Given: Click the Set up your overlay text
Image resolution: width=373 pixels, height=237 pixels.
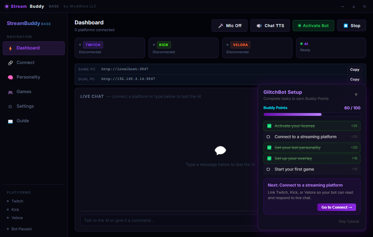Looking at the screenshot, I should pos(293,158).
